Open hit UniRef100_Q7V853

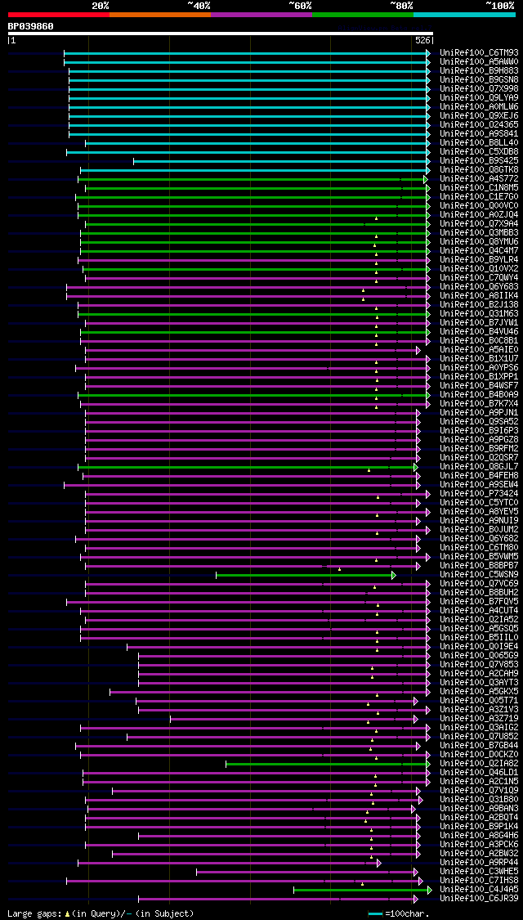pos(479,665)
